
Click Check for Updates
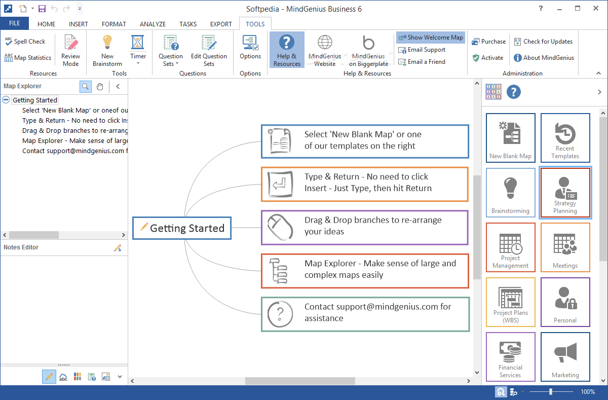543,42
